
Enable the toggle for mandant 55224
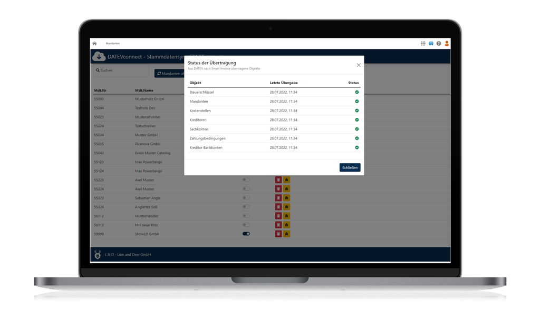(x=246, y=188)
